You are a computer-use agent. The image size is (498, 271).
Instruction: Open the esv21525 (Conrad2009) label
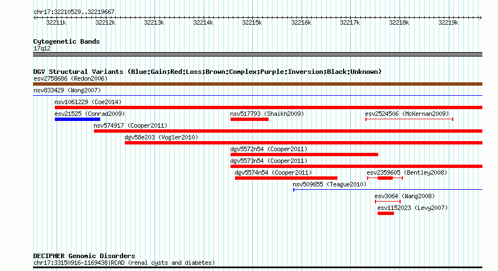coord(90,114)
